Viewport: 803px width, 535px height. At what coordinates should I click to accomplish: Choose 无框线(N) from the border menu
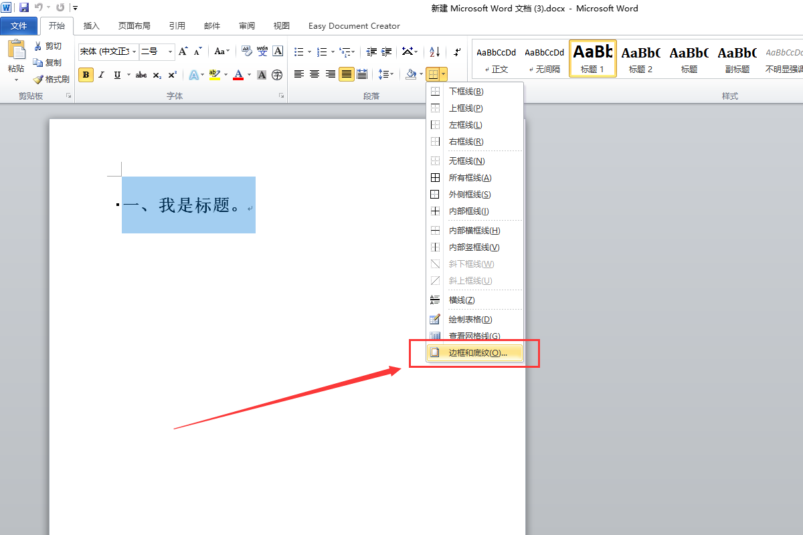pyautogui.click(x=475, y=161)
